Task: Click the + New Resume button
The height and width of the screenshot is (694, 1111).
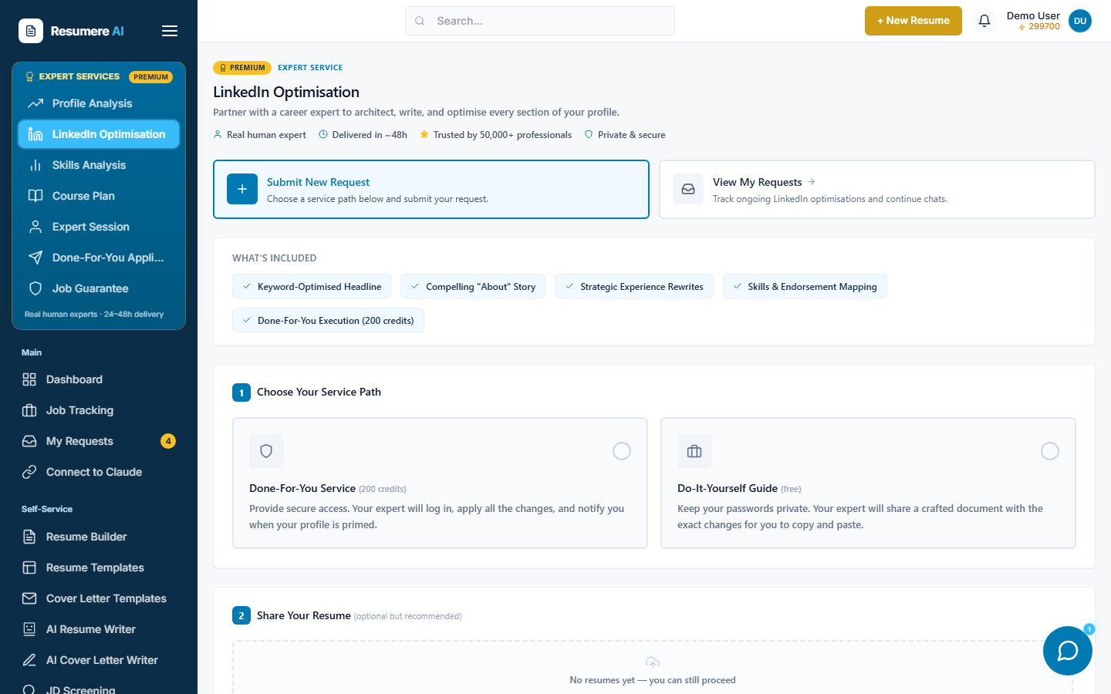Action: 913,21
